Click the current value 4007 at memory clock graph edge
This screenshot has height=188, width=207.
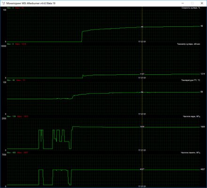pyautogui.click(x=203, y=169)
